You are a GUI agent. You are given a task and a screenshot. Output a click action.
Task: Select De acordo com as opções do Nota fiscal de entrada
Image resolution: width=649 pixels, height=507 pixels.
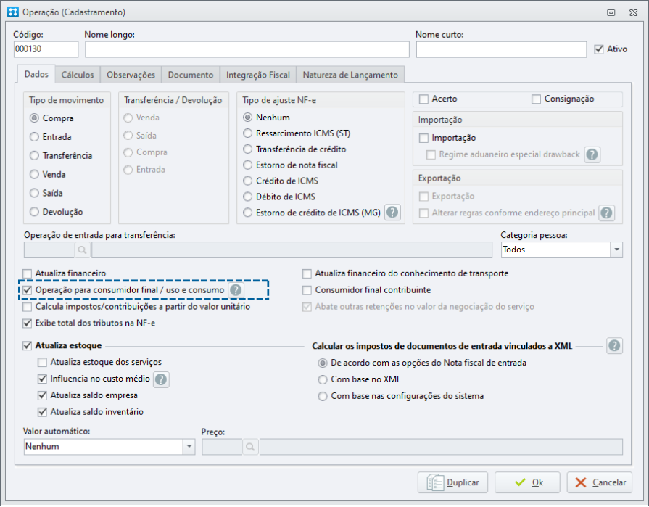pyautogui.click(x=323, y=363)
